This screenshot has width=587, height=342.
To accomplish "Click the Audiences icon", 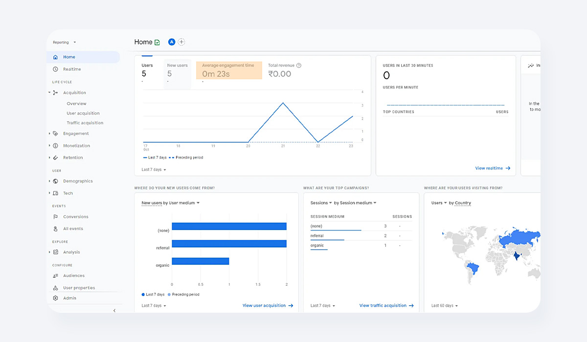I will click(x=55, y=276).
